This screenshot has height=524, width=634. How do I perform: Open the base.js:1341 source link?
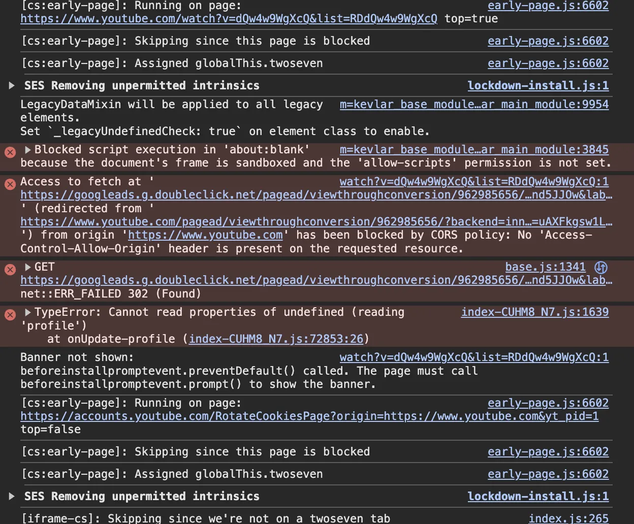tap(545, 267)
